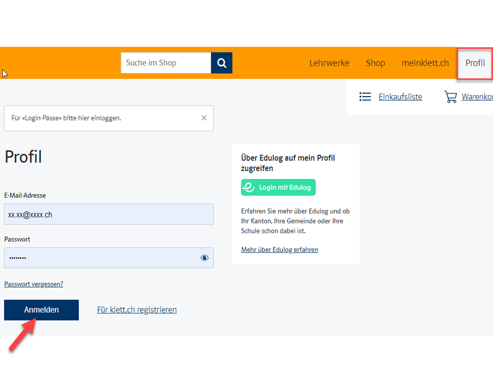
Task: Open the Shop menu item
Action: 375,63
